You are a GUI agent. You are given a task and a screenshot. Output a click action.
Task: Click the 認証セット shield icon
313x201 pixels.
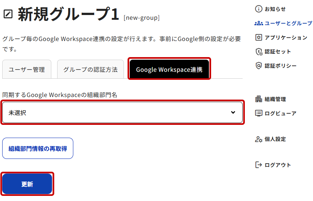(x=259, y=52)
